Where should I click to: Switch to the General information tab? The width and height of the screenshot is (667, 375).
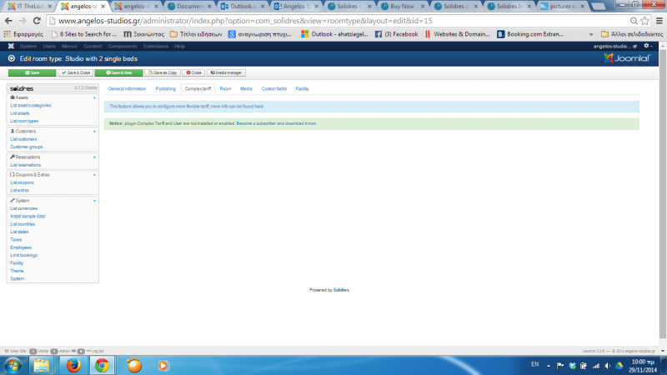click(127, 87)
